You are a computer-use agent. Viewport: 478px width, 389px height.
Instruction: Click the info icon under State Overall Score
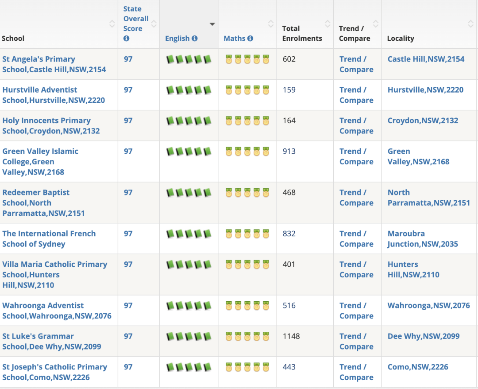click(x=126, y=39)
